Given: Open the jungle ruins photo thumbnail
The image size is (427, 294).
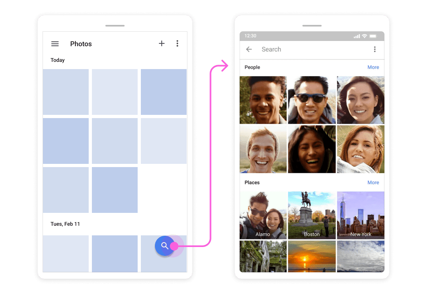Looking at the screenshot, I should click(x=263, y=256).
